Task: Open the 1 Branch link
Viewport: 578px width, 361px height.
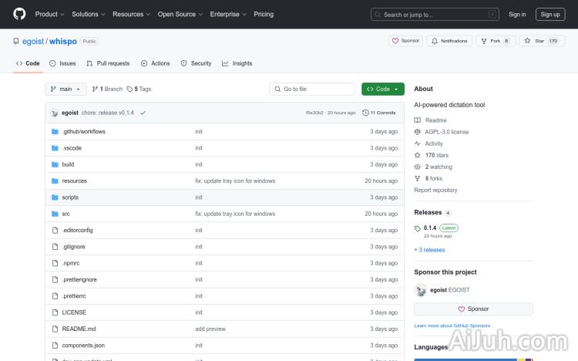Action: [107, 89]
